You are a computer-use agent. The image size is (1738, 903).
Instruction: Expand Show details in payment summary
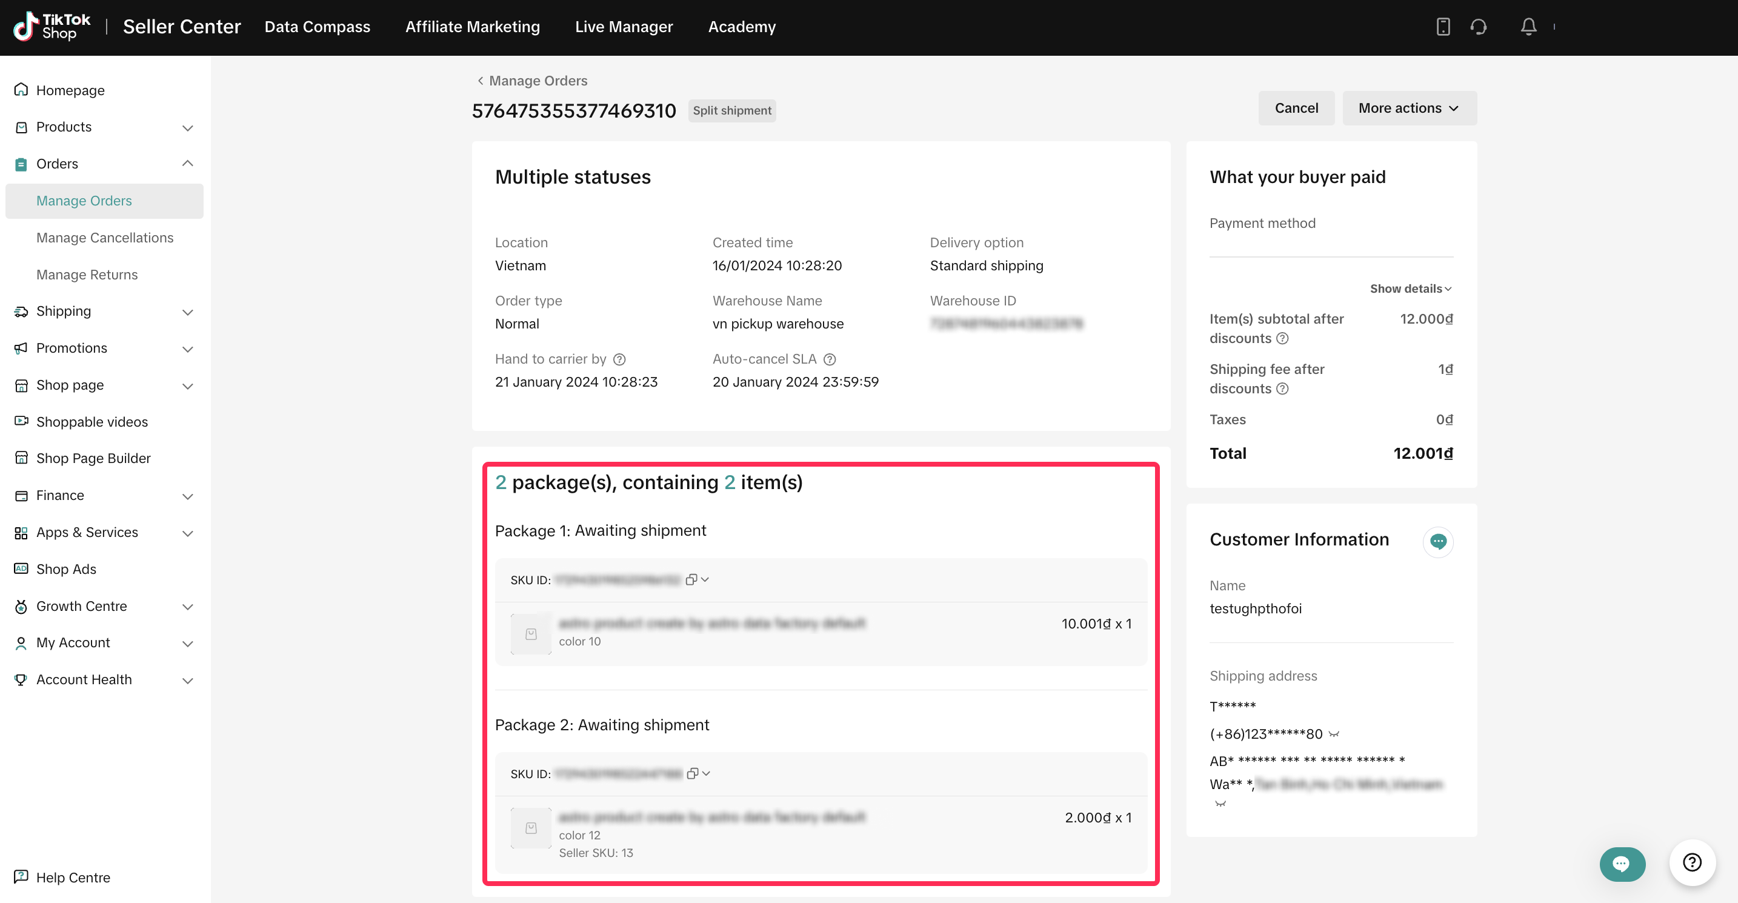coord(1410,289)
